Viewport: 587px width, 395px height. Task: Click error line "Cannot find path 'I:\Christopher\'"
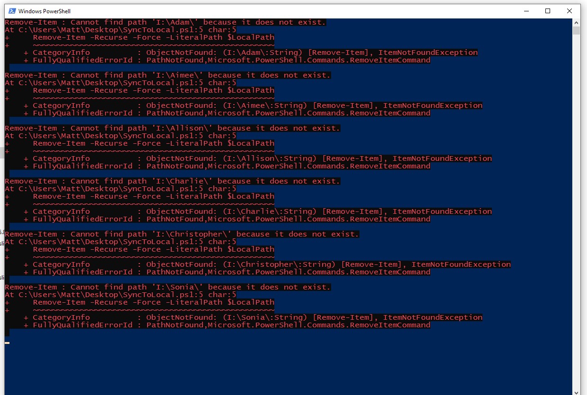pyautogui.click(x=182, y=234)
